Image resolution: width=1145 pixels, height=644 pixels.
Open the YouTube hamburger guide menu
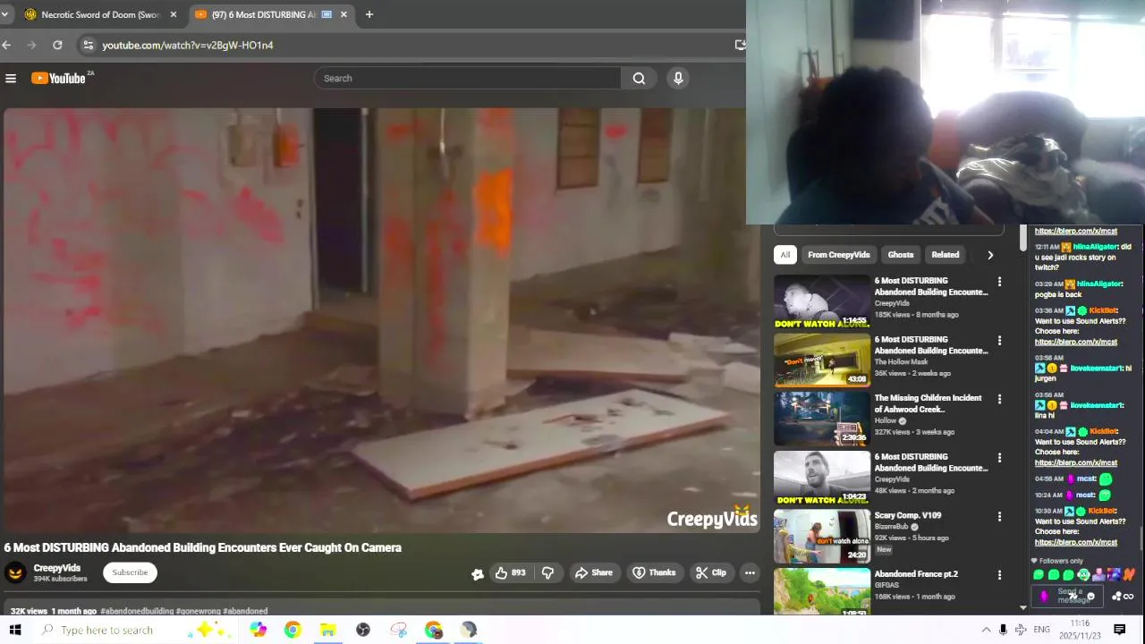11,79
